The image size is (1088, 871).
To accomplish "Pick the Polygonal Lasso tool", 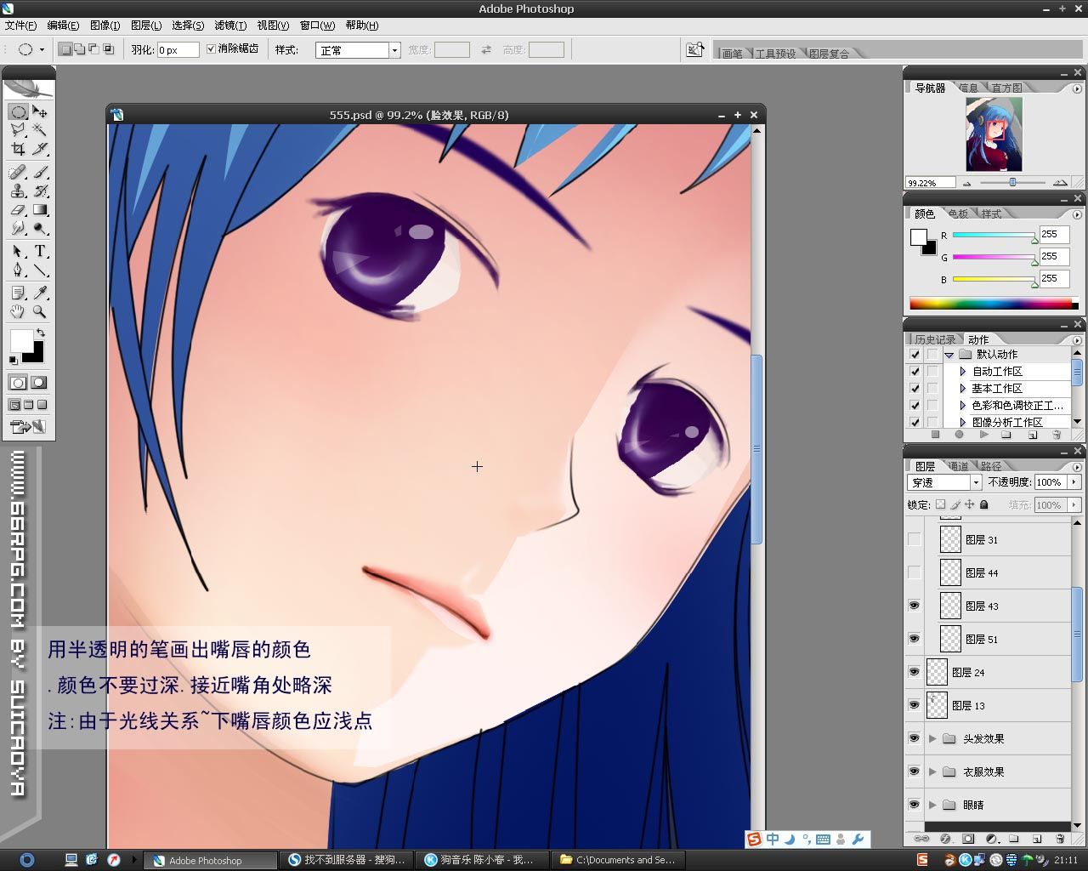I will (18, 130).
